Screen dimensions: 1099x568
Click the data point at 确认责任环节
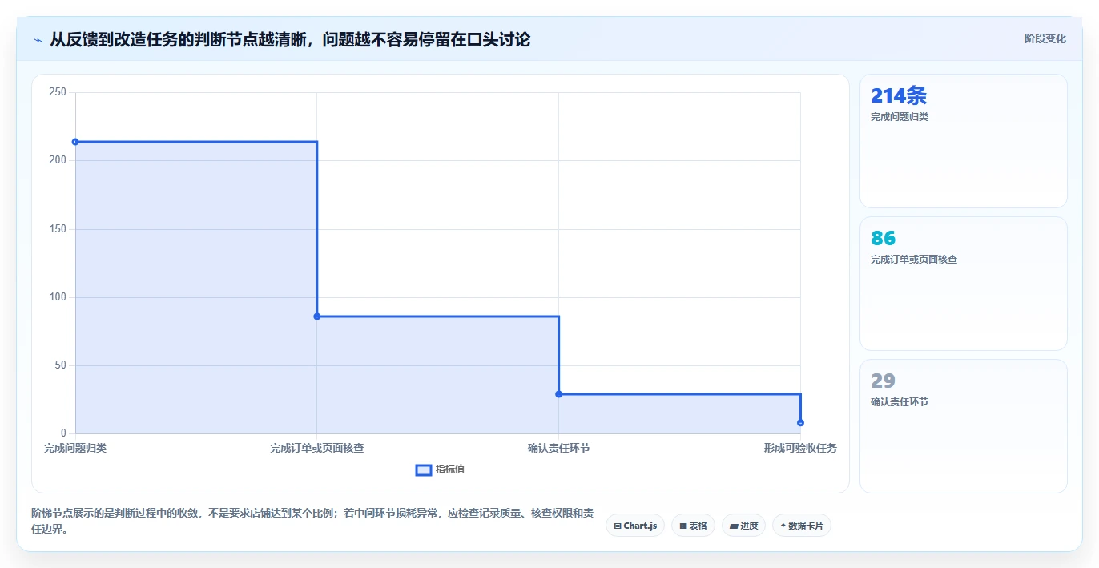(x=559, y=394)
